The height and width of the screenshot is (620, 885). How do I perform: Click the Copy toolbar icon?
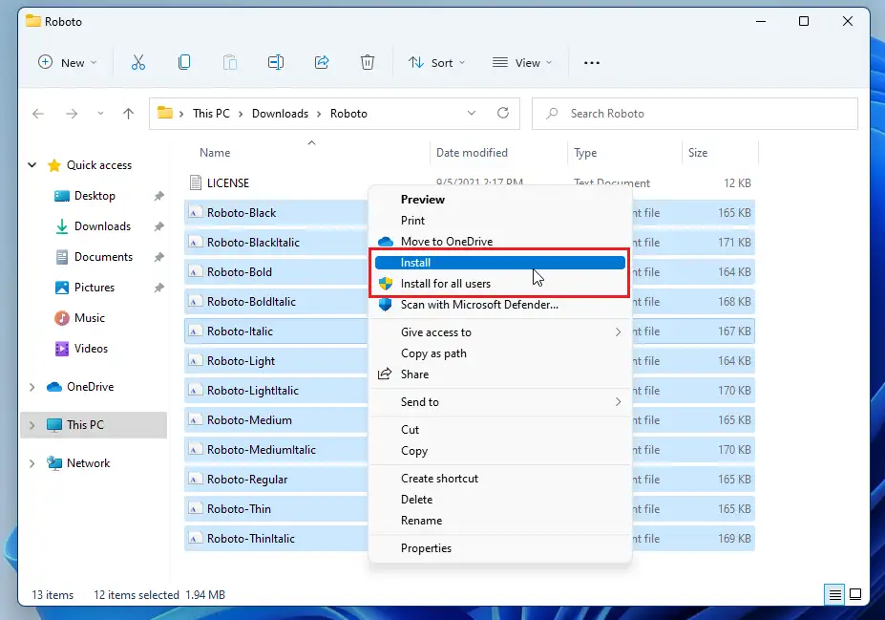click(184, 62)
